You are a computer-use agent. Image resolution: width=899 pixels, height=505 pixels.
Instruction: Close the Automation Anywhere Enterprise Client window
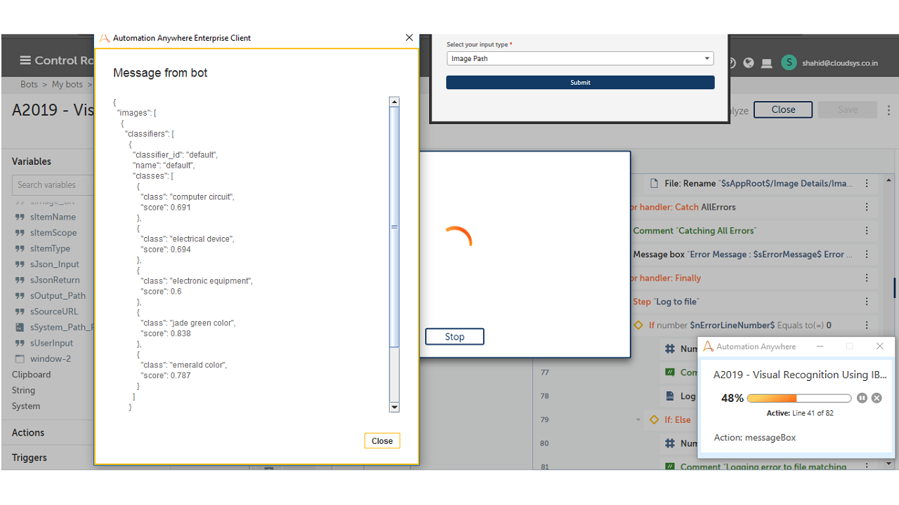(409, 38)
